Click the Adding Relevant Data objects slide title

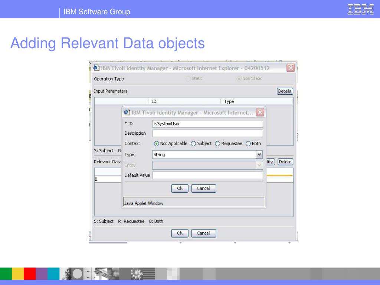(108, 43)
